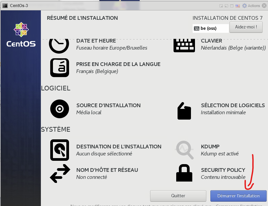Open the Nom d'hôte et réseau arrows icon
This screenshot has width=268, height=206.
point(60,174)
